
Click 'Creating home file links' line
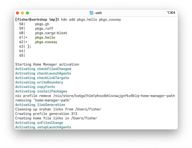click(x=56, y=118)
